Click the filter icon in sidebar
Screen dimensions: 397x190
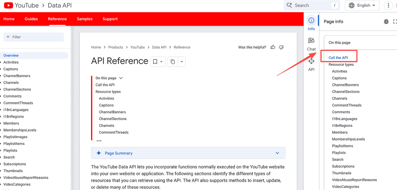pos(8,37)
